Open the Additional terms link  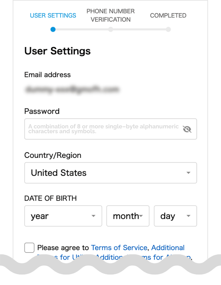tap(168, 248)
